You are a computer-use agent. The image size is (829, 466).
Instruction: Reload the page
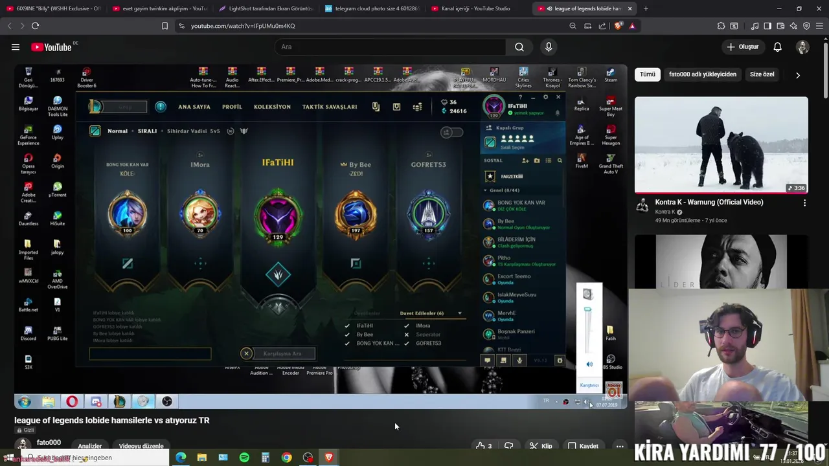point(35,26)
